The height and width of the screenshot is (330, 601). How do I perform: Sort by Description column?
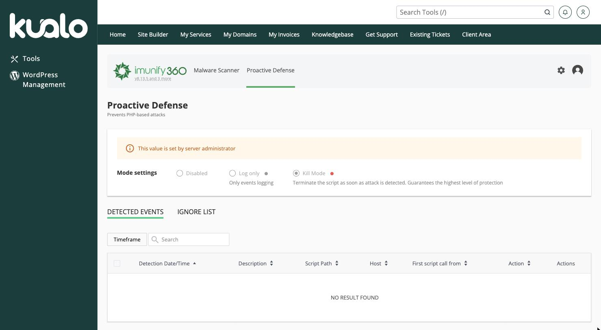tap(256, 263)
